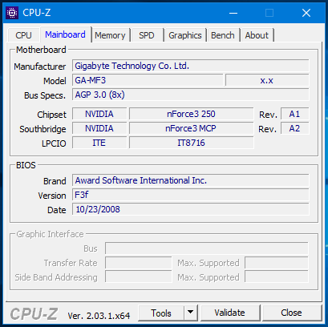Click the Manufacturer field Gigabyte Technology Co. Ltd.
This screenshot has height=327, width=328.
tap(190, 66)
